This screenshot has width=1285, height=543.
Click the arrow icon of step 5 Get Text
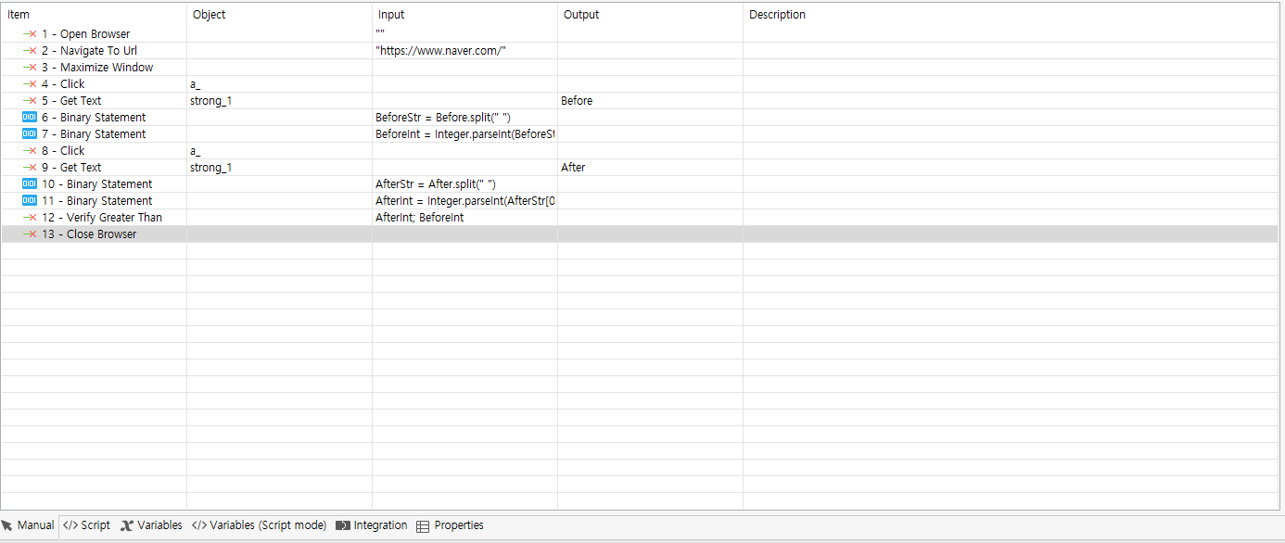point(30,101)
